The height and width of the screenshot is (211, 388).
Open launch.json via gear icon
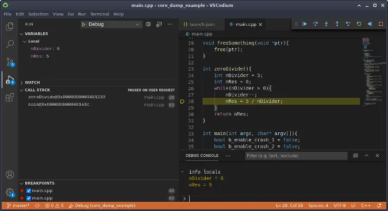tap(148, 24)
